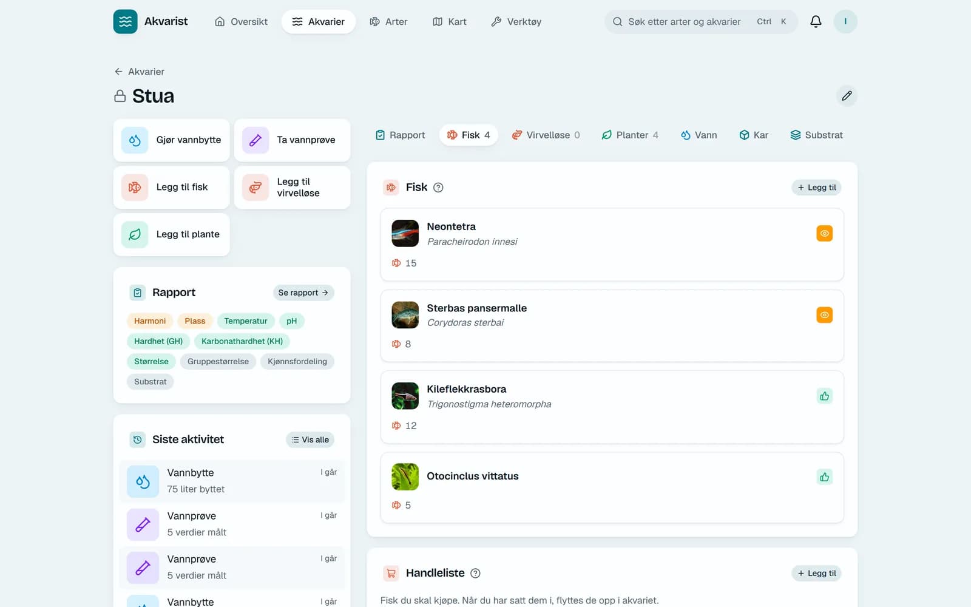This screenshot has width=971, height=607.
Task: Open the user avatar menu
Action: point(845,21)
